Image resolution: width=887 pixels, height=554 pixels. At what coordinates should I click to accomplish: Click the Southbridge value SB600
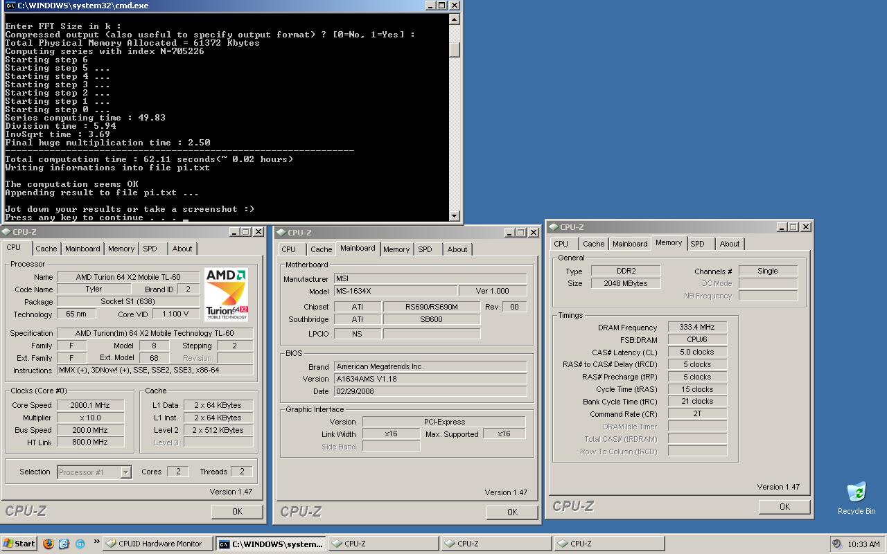point(432,319)
